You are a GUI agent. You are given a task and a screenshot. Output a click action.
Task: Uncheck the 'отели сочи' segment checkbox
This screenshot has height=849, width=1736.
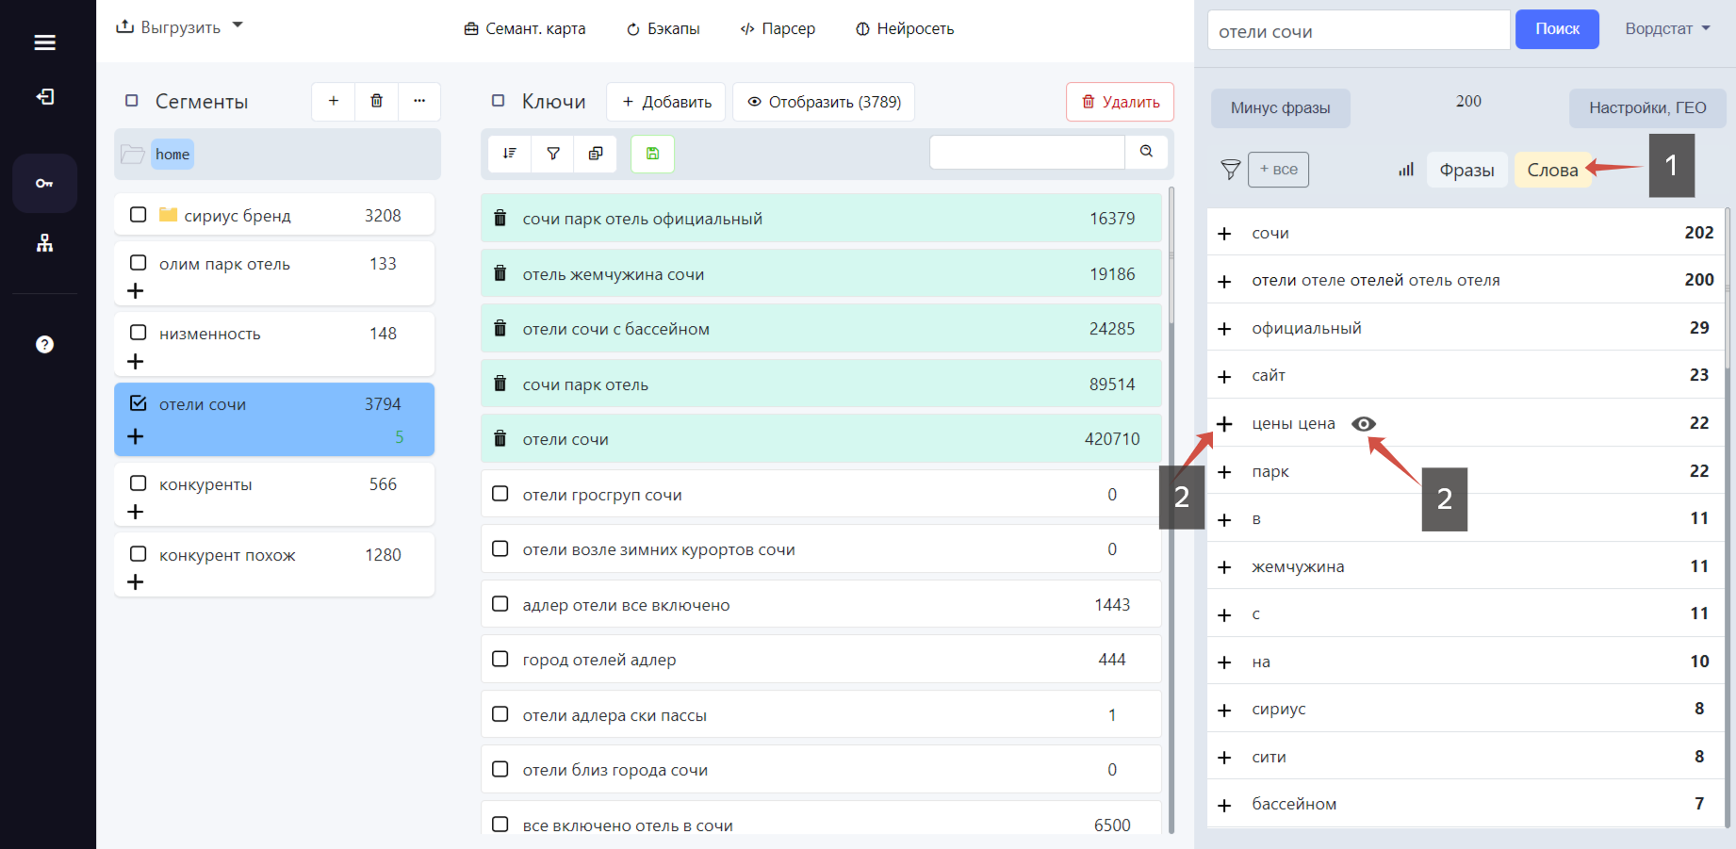coord(139,403)
